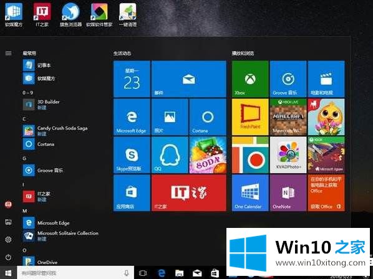This screenshot has height=279, width=373.
Task: Launch the Xbox tile
Action: [x=250, y=79]
